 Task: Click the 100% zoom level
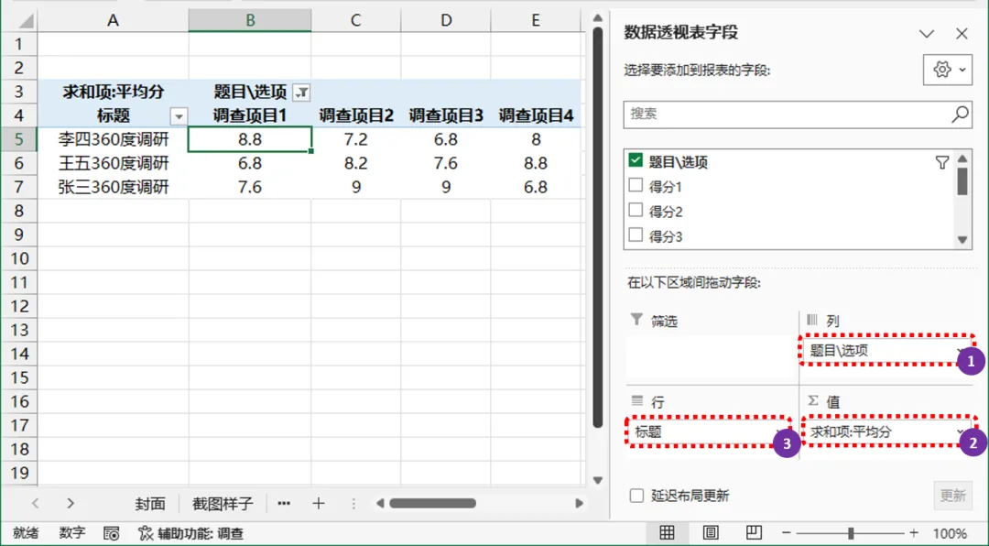[x=950, y=533]
